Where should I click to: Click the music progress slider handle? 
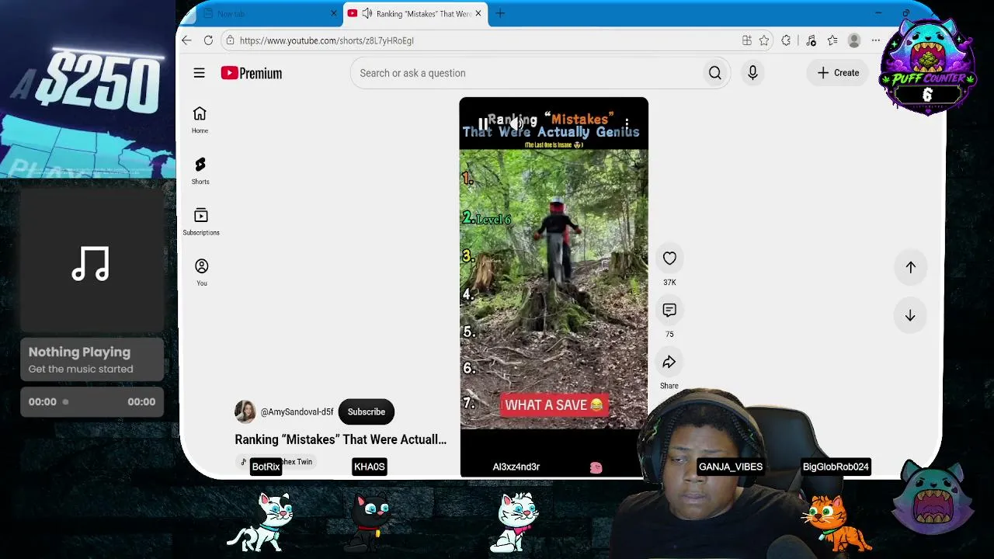(x=65, y=402)
